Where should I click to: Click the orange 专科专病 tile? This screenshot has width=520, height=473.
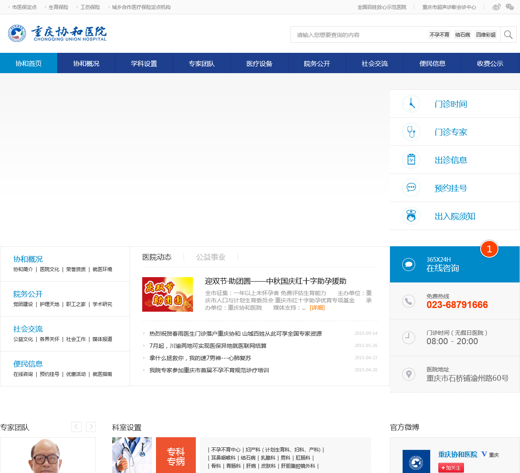(x=176, y=455)
